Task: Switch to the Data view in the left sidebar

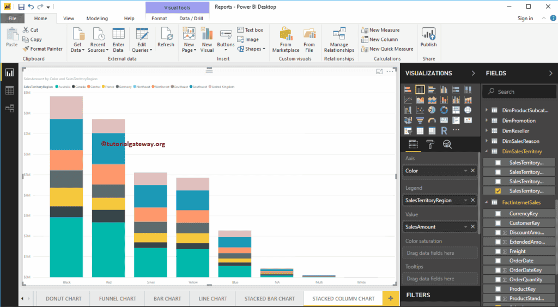Action: [x=9, y=91]
